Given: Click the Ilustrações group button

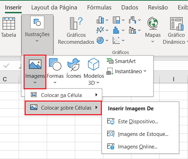Looking at the screenshot, I should 37,35.
